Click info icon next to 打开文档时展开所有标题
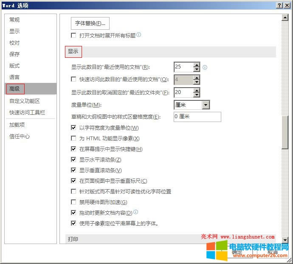This screenshot has height=264, width=293. 138,35
